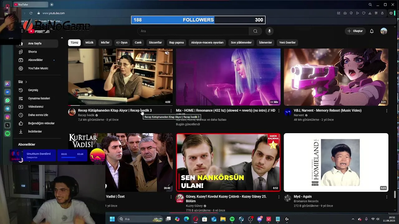
Task: Open Opera tab search magnifier
Action: pyautogui.click(x=370, y=5)
